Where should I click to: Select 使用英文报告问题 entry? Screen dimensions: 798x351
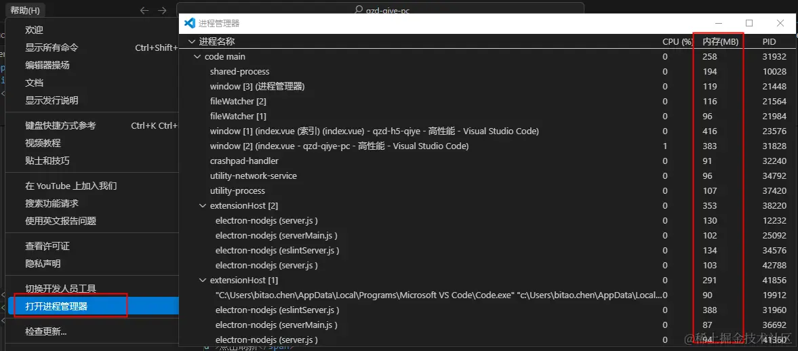92,221
